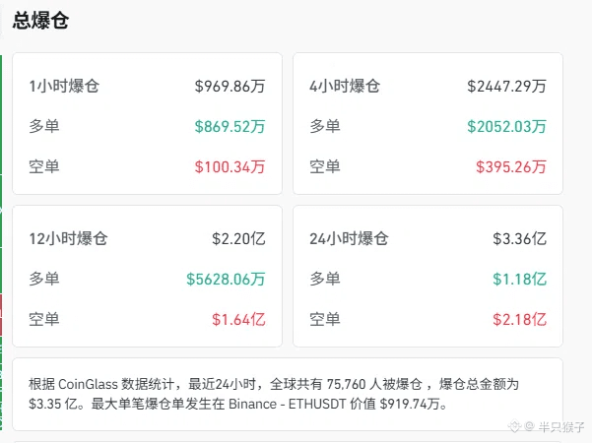Click the $2.20亿 twelve-hour total
The height and width of the screenshot is (443, 592).
pos(238,238)
